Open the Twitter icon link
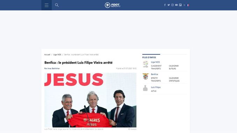237x133 pixels. tap(168, 5)
